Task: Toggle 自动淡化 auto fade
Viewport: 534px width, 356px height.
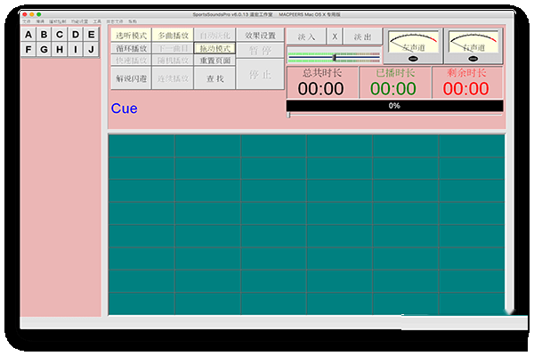Action: click(214, 36)
